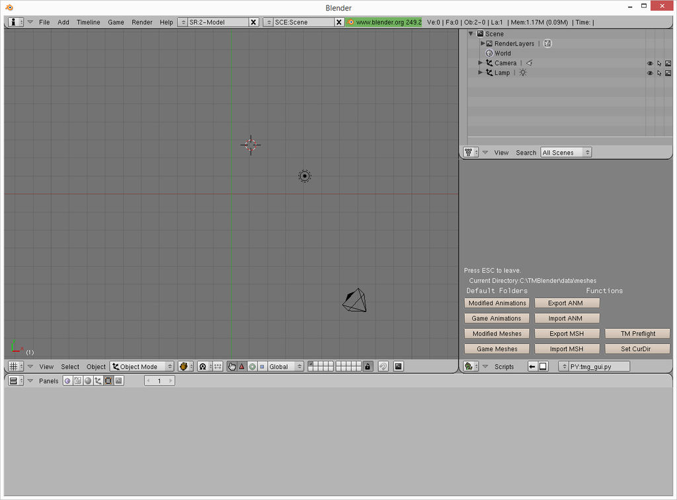Toggle Camera visibility eye icon

pyautogui.click(x=650, y=63)
